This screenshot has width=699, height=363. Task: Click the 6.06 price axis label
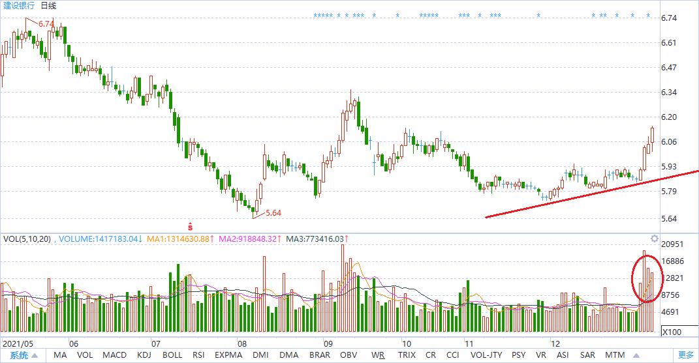pyautogui.click(x=669, y=141)
